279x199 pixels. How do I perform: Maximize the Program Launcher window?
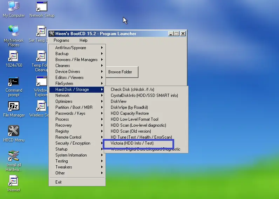click(177, 34)
